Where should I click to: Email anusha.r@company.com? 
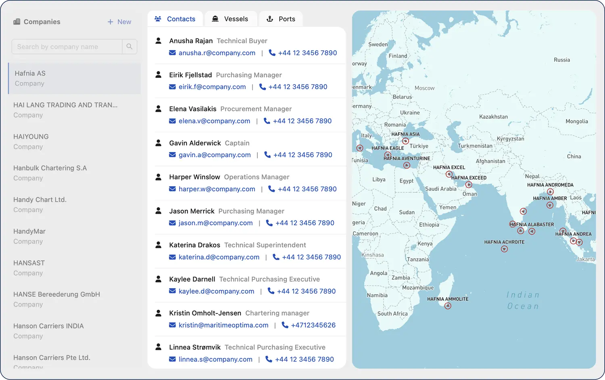click(217, 53)
